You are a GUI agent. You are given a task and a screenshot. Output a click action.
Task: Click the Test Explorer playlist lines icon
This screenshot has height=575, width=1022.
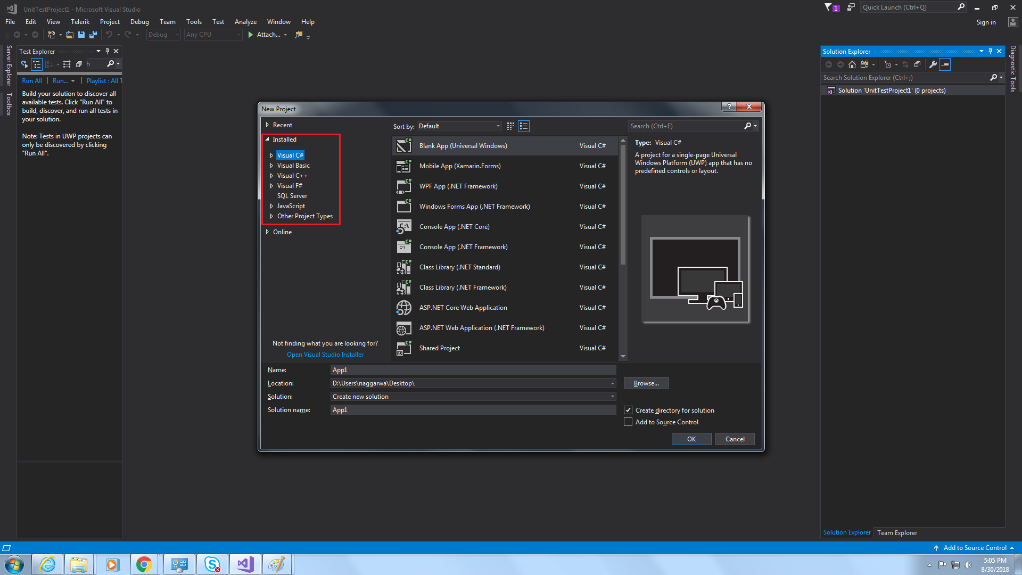click(x=67, y=64)
